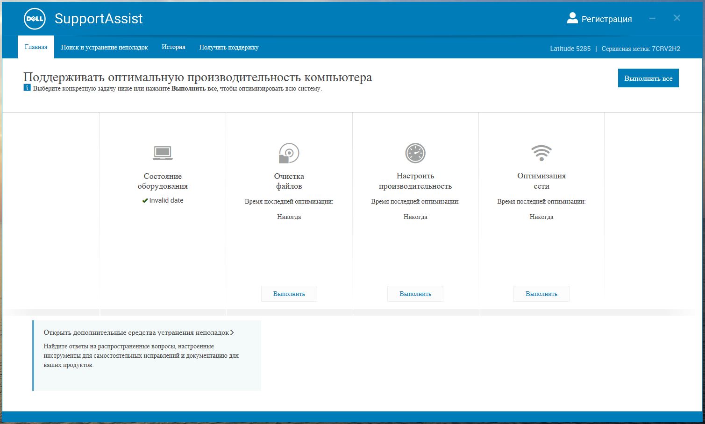This screenshot has width=705, height=424.
Task: Click the green checkmark next to Invalid date
Action: pyautogui.click(x=145, y=201)
